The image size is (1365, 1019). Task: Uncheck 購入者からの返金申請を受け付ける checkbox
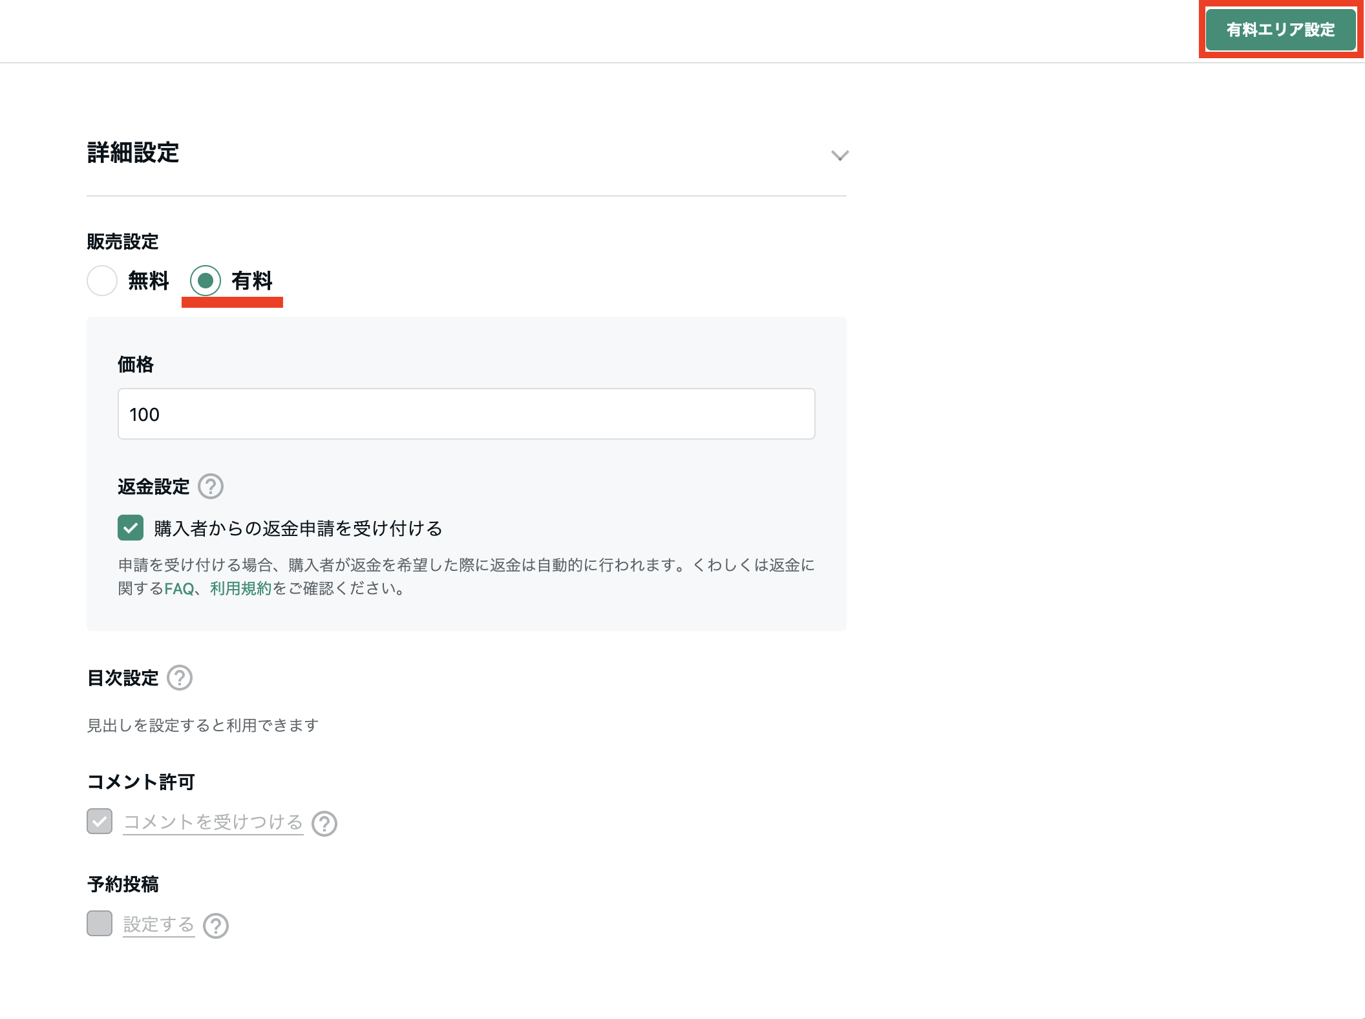click(x=131, y=528)
